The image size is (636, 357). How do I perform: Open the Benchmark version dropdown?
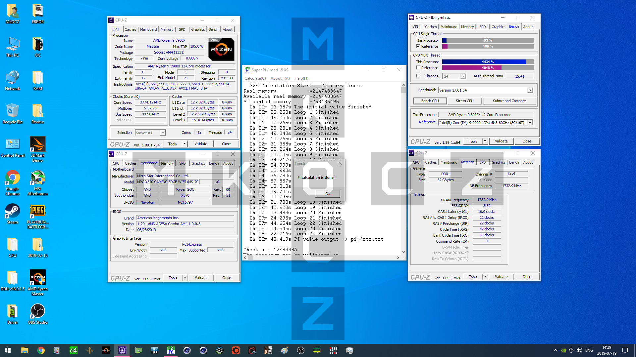[530, 90]
